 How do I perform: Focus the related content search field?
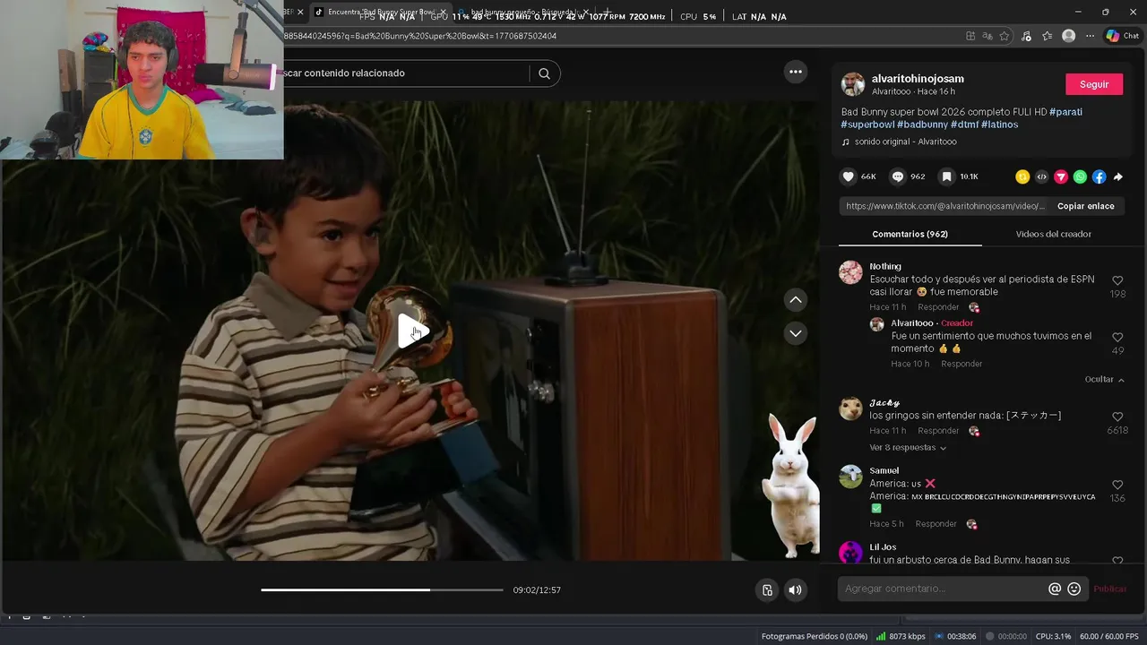coord(403,73)
